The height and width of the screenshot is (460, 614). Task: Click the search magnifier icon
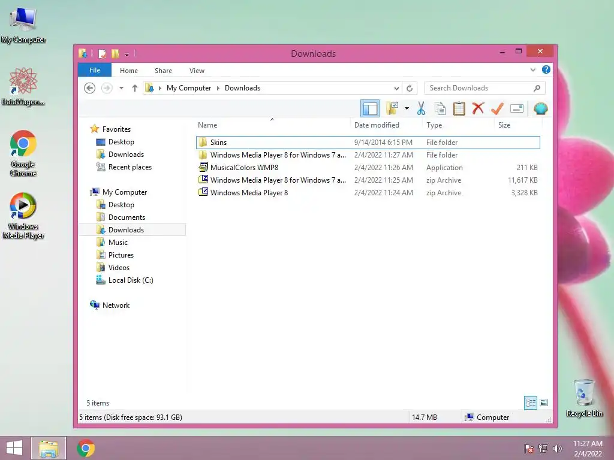click(537, 88)
